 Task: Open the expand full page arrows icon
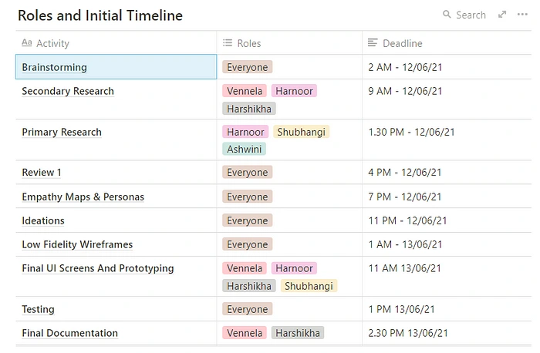[x=502, y=15]
